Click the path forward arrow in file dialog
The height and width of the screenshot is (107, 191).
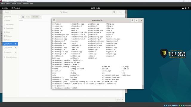(41, 17)
